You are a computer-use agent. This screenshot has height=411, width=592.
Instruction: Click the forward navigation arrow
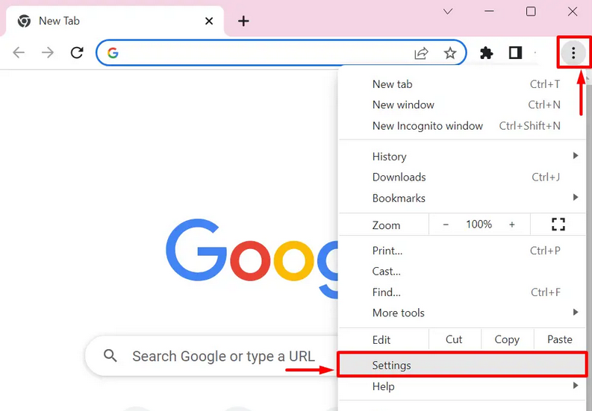tap(48, 52)
